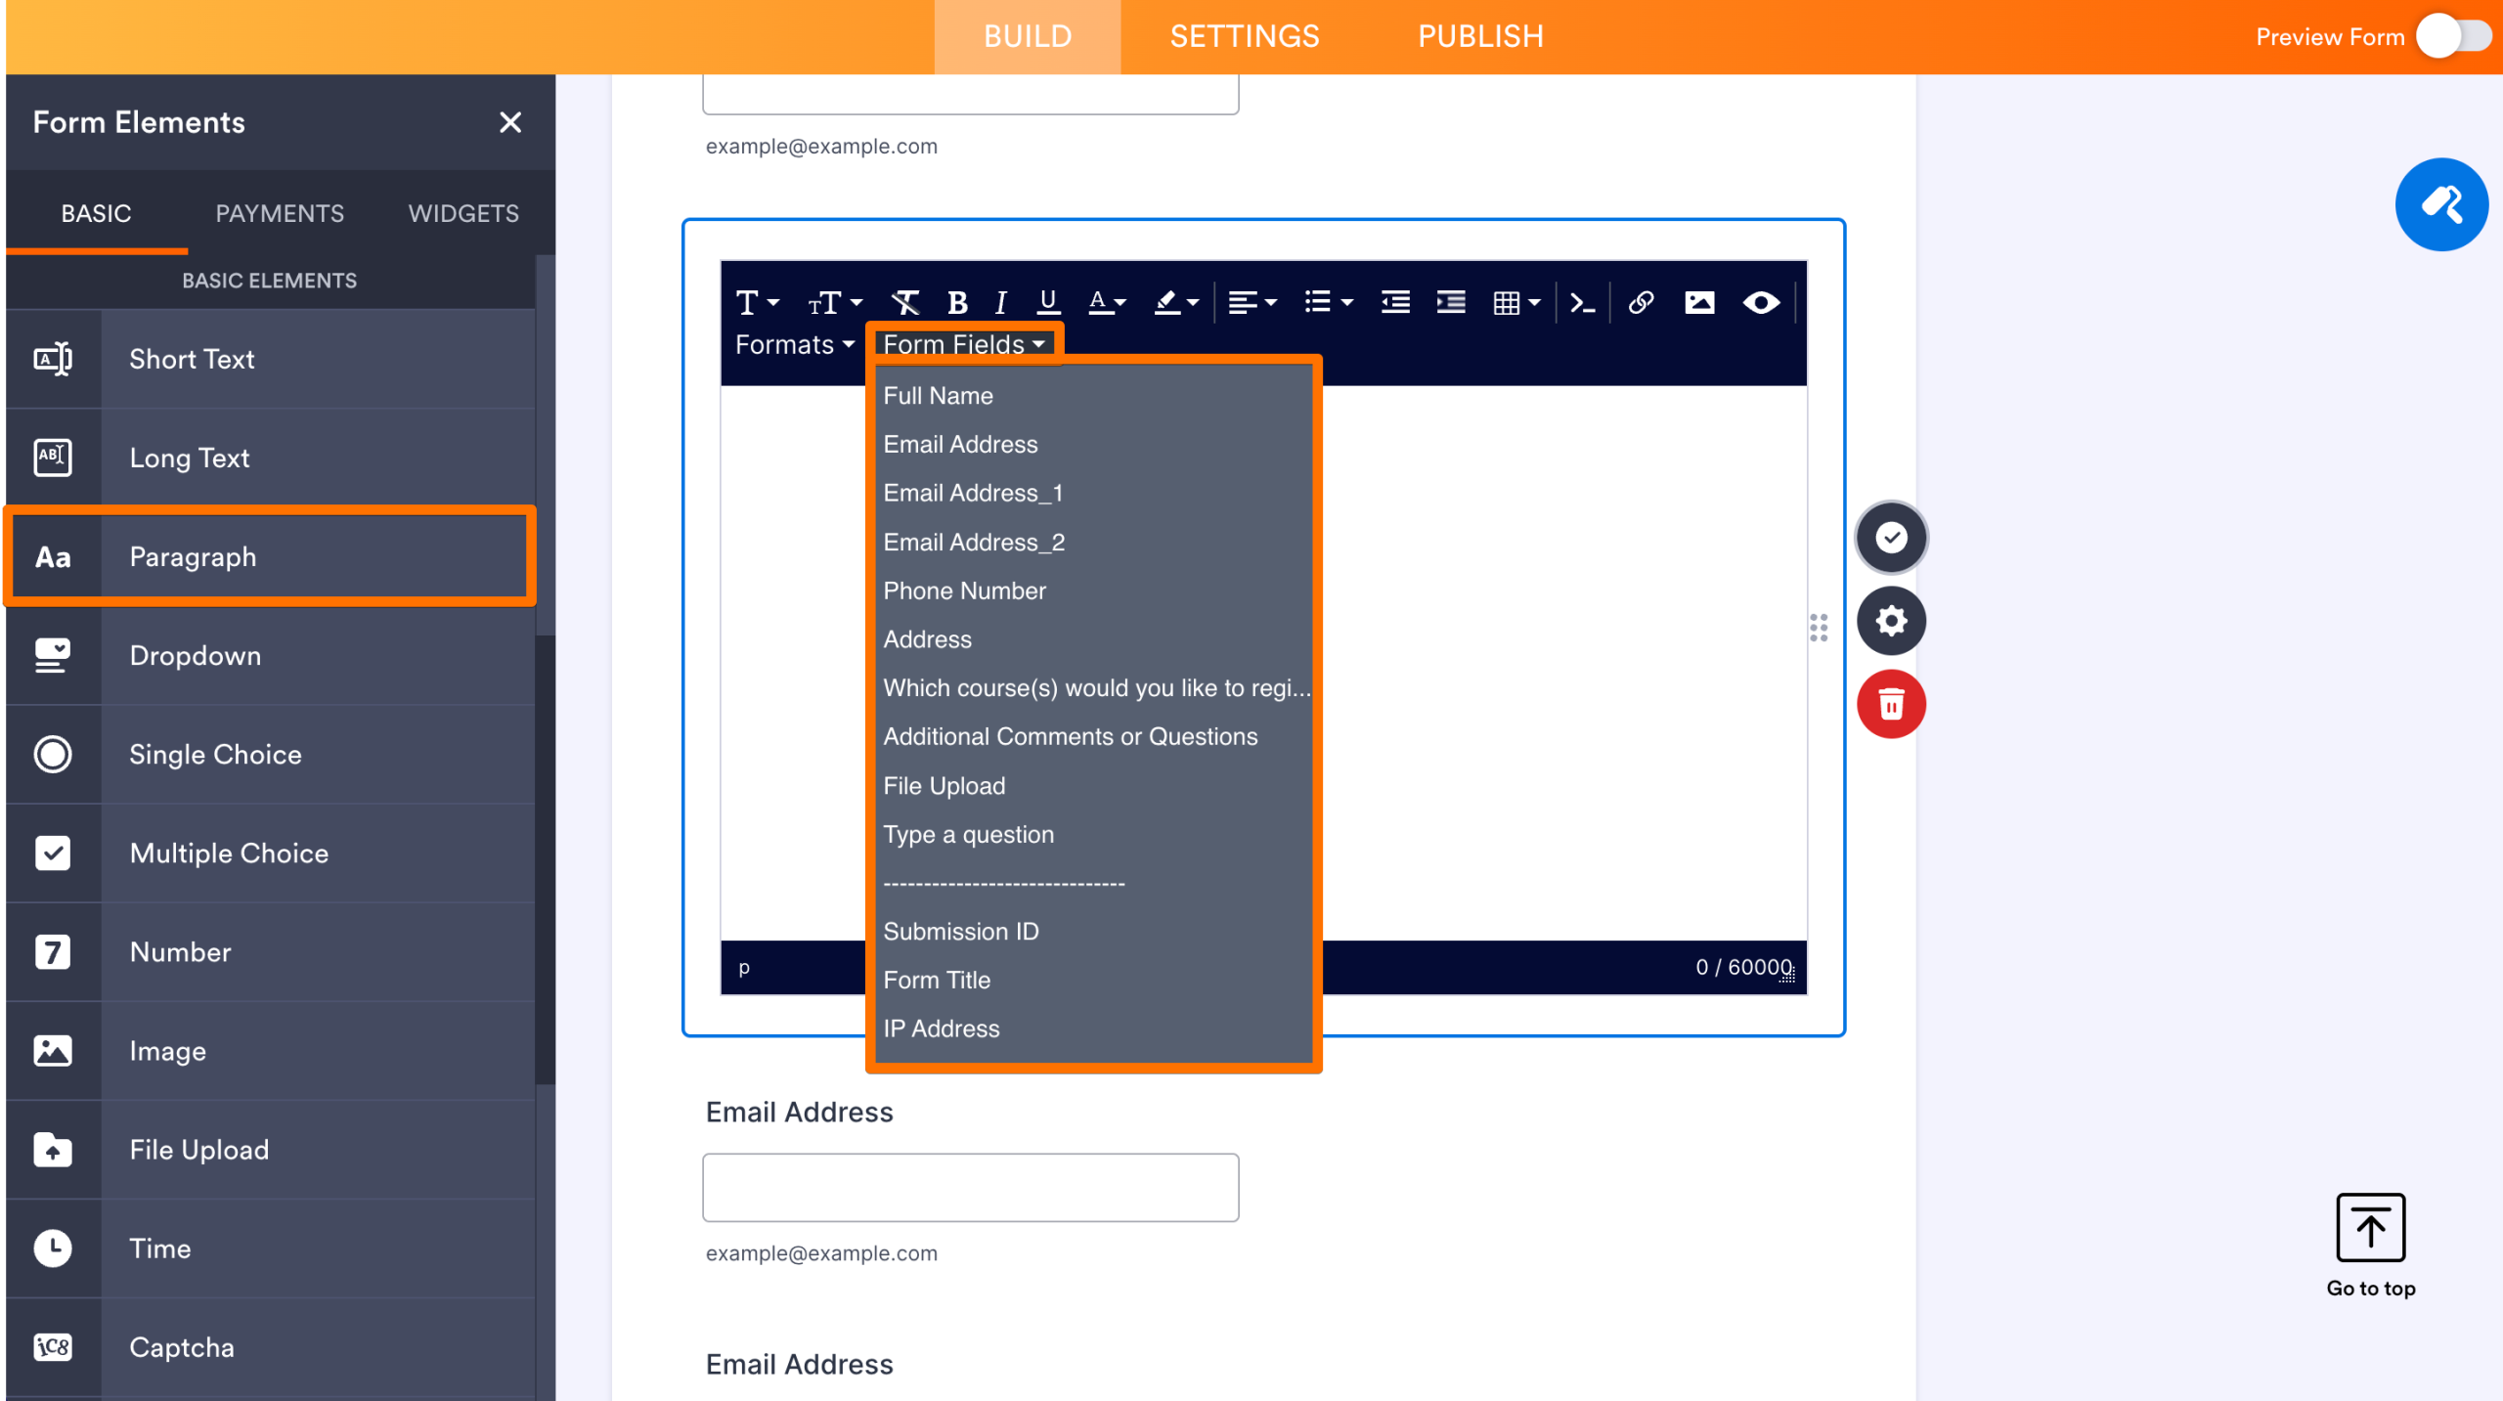Open paragraph properties gear icon
This screenshot has height=1401, width=2503.
click(1891, 621)
